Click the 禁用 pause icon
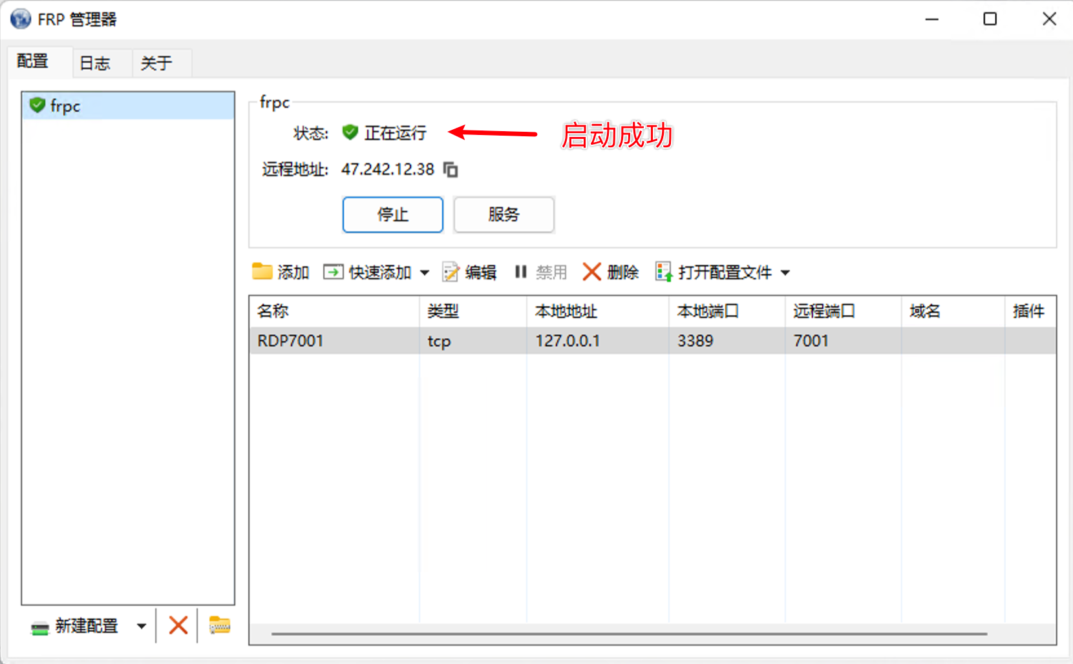Viewport: 1073px width, 664px height. click(x=521, y=272)
